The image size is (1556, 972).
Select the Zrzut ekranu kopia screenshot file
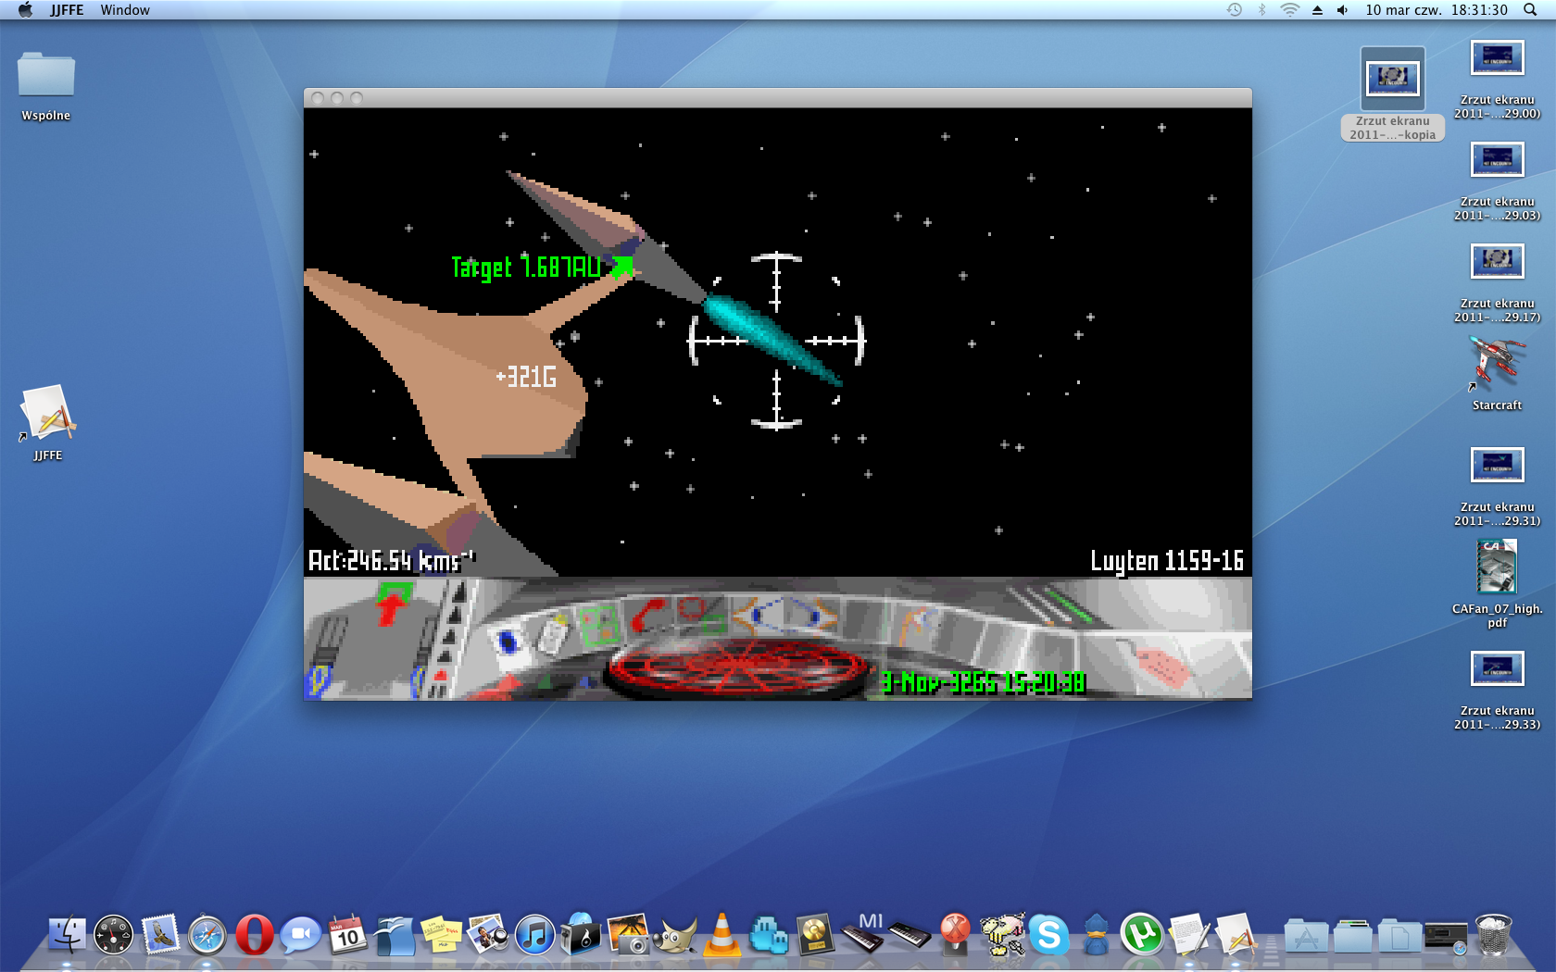click(x=1392, y=93)
